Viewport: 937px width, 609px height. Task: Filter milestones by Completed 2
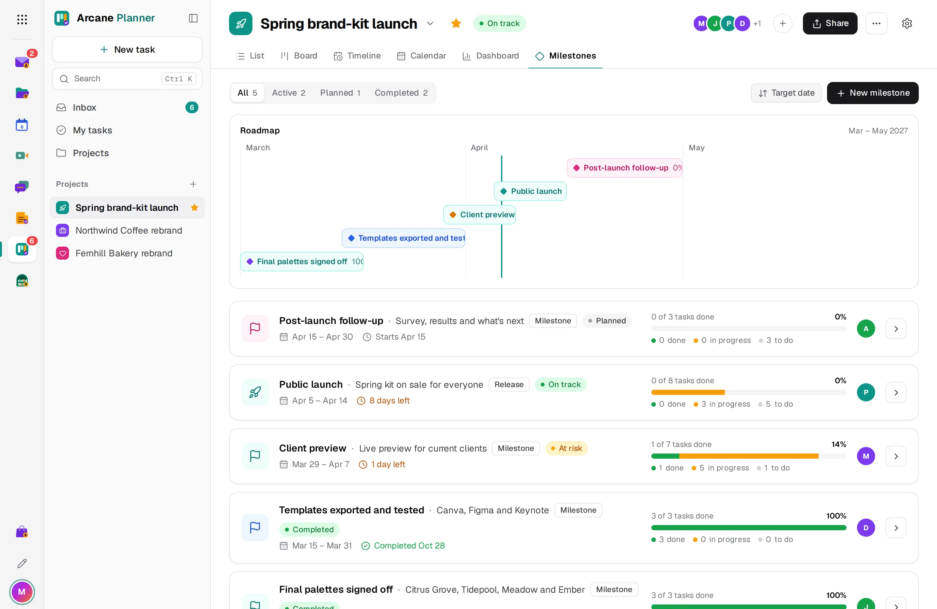(401, 93)
